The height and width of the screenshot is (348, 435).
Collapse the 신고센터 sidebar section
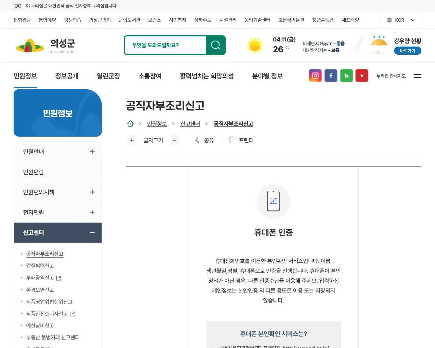[92, 232]
